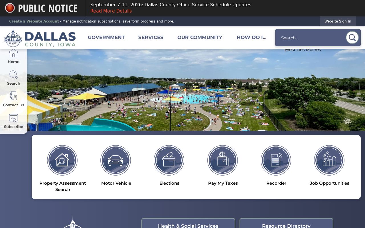Click the office schedule updates notice headline
Screen dimensions: 365x228
tap(171, 5)
